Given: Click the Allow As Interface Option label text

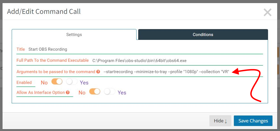Looking at the screenshot, I should click(x=41, y=93).
